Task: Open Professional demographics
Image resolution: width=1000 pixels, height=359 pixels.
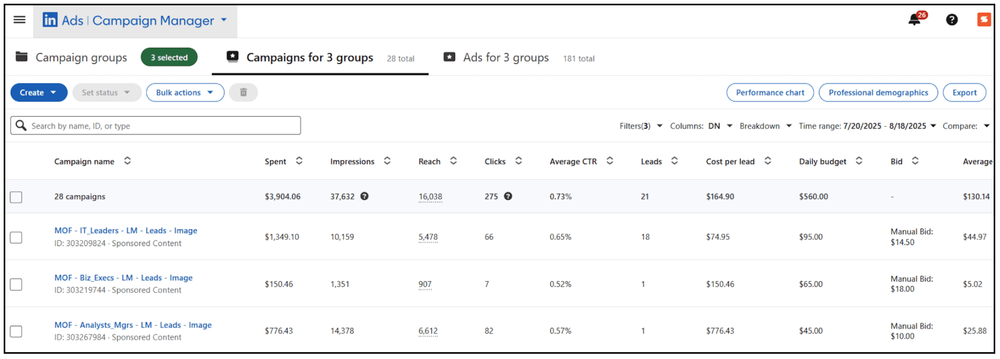Action: 879,92
